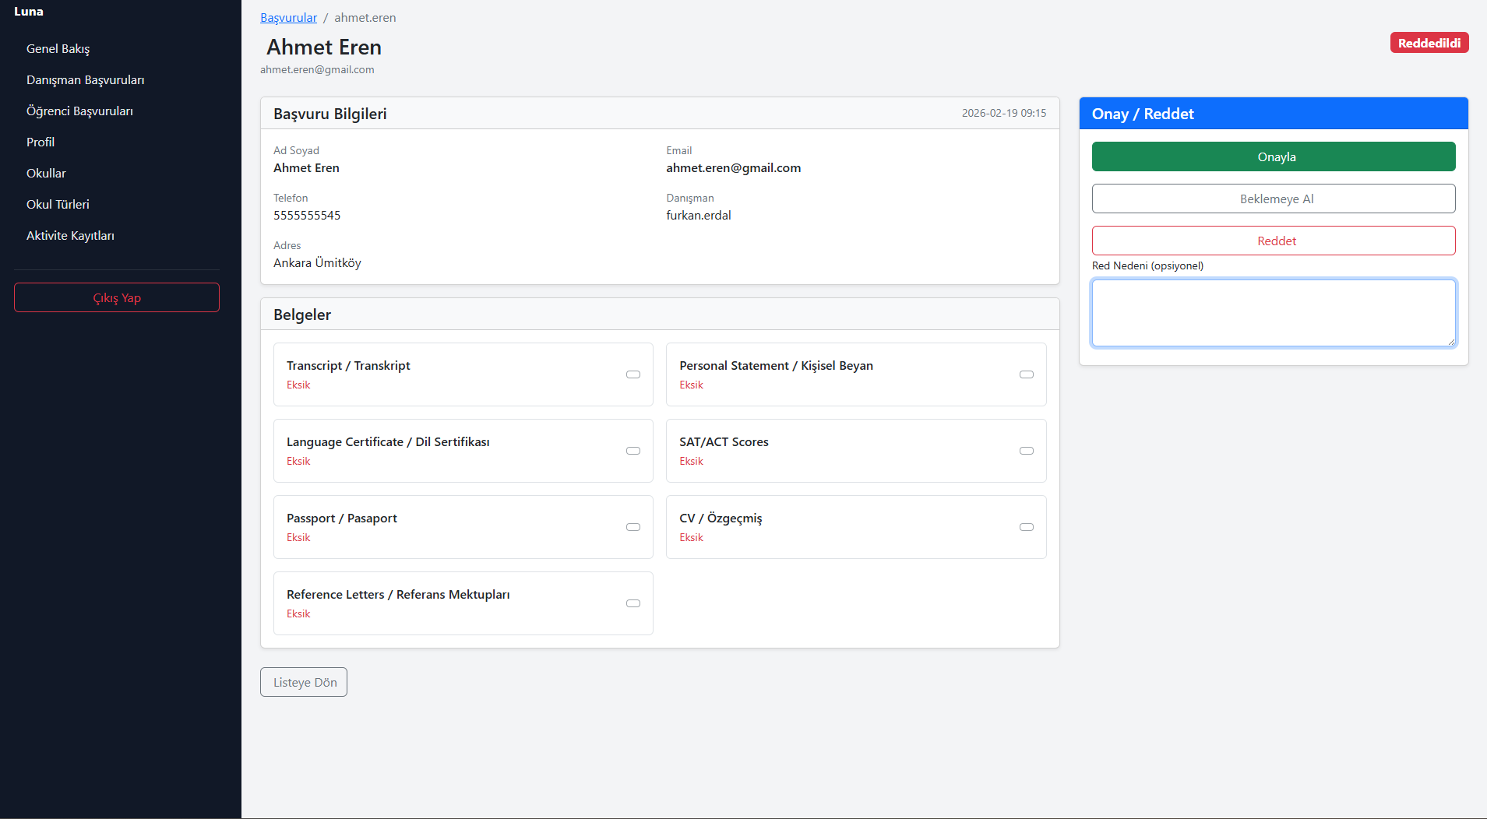Reject application with Reddet button
The height and width of the screenshot is (819, 1487).
pyautogui.click(x=1274, y=241)
